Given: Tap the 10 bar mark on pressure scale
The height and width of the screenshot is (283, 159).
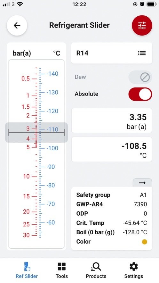Looking at the screenshot, I should 26,176.
